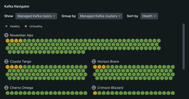
Task: Select first green hexagon in Horizon Brave top row
Action: pos(108,67)
